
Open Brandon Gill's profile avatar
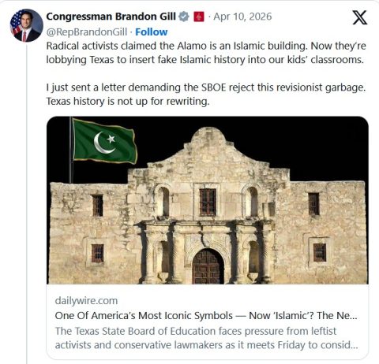click(26, 25)
